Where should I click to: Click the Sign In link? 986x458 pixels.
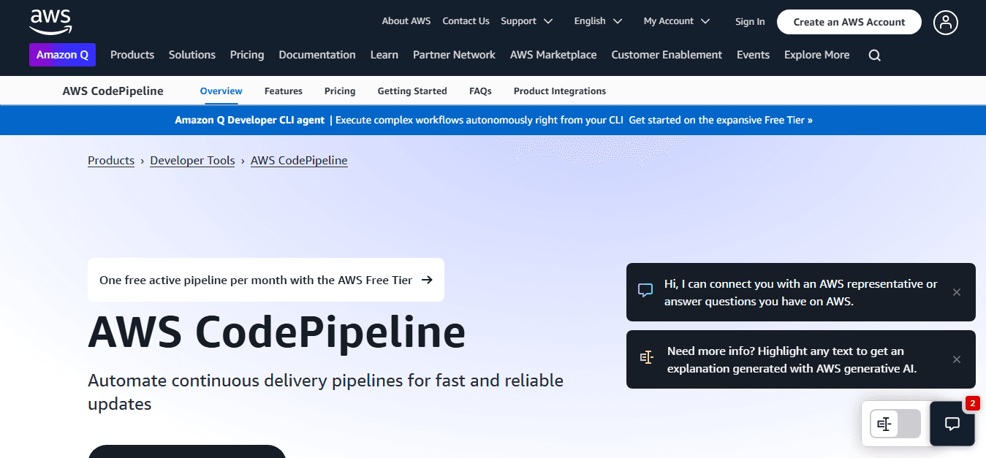[750, 22]
